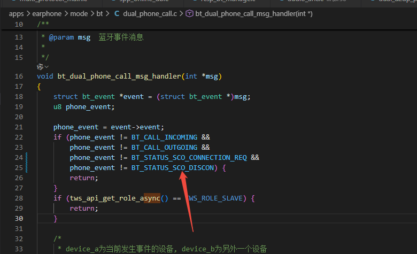Click the "u8" type on line 19
The width and height of the screenshot is (417, 254).
tap(57, 107)
